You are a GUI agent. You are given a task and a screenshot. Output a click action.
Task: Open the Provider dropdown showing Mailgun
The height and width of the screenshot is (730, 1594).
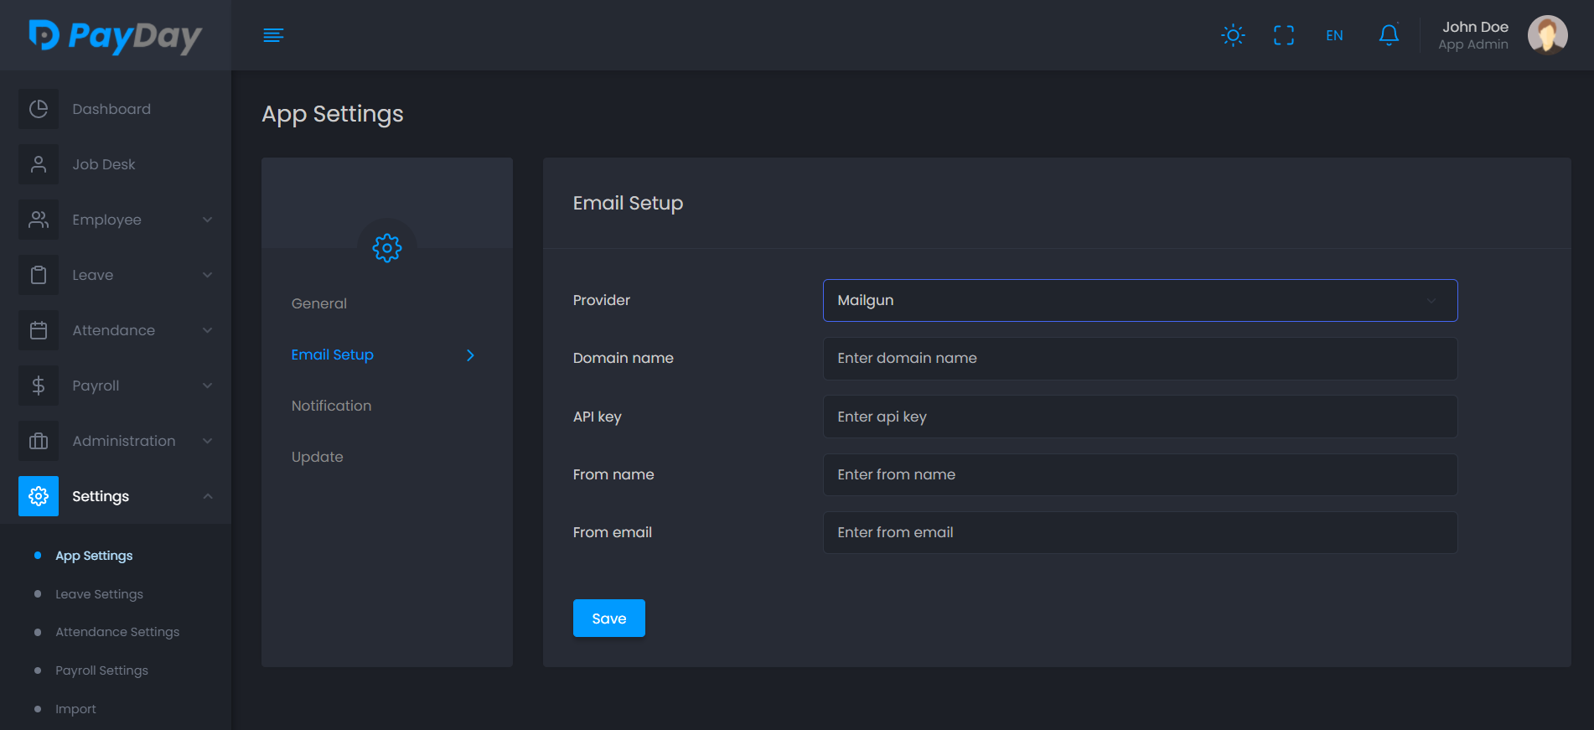(1140, 300)
